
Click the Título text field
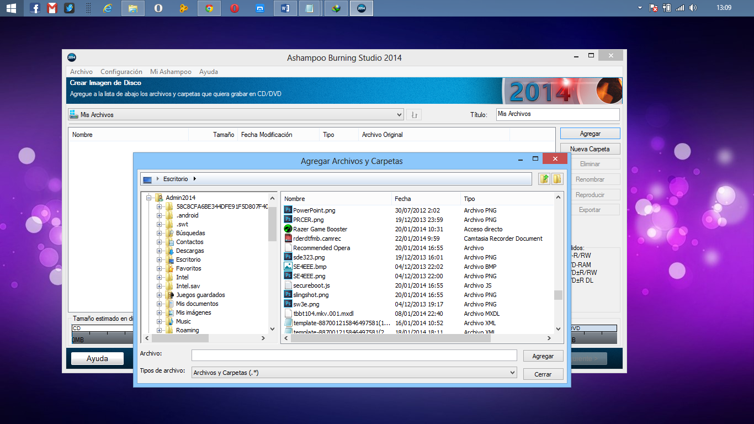557,114
